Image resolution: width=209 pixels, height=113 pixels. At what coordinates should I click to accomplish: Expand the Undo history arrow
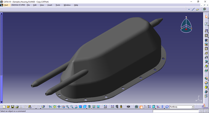click(x=36, y=108)
